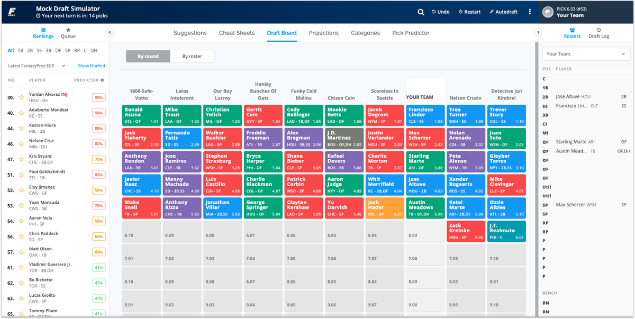Open the three-dot overflow menu in top bar

click(530, 11)
